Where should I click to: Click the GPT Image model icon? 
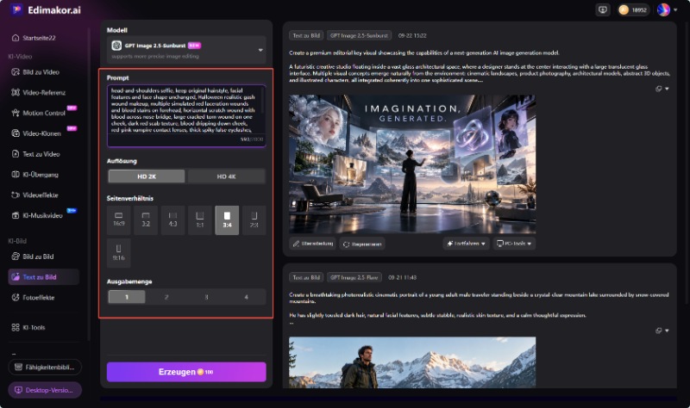[x=116, y=46]
